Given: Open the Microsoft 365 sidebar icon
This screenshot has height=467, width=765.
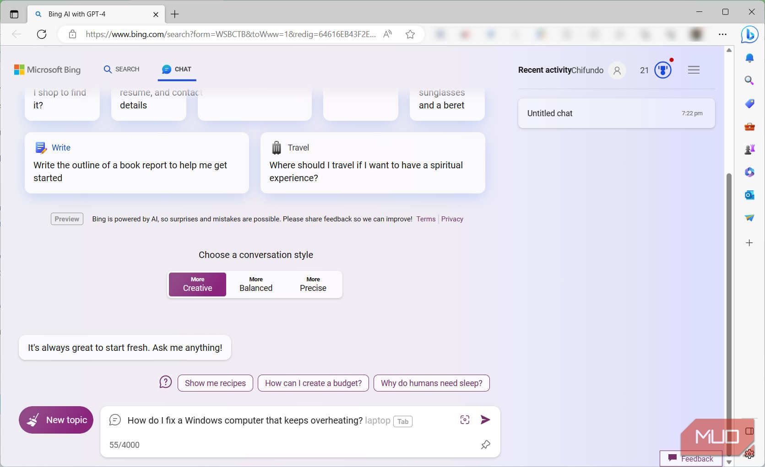Looking at the screenshot, I should [x=749, y=172].
